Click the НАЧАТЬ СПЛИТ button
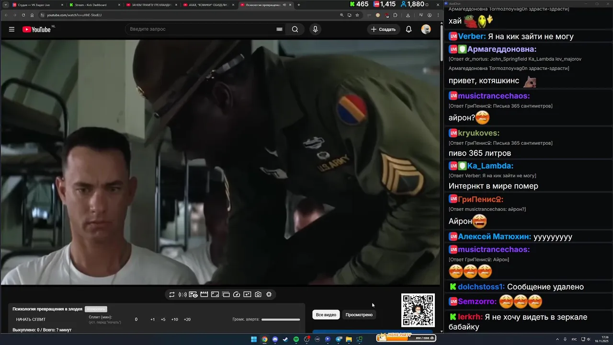The height and width of the screenshot is (345, 613). pos(31,320)
